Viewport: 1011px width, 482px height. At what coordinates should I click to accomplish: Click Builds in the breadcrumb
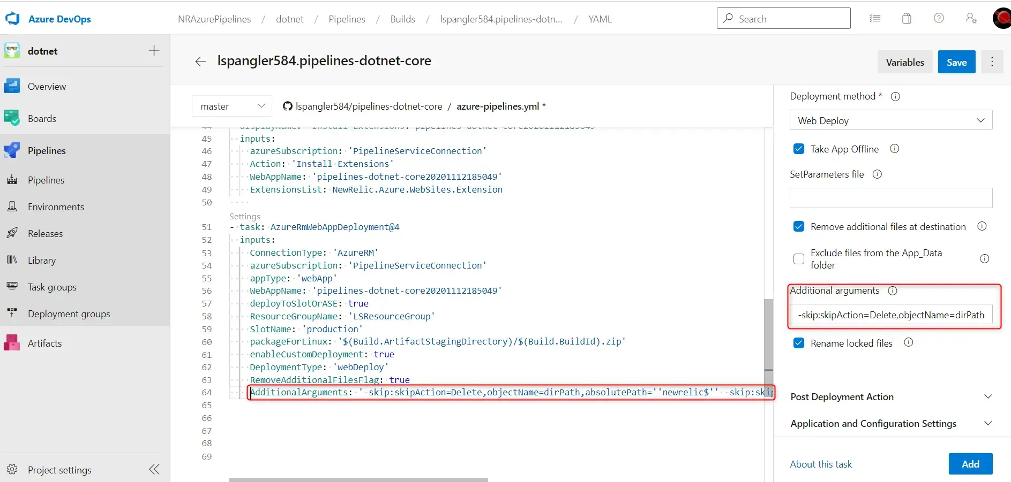(x=402, y=19)
